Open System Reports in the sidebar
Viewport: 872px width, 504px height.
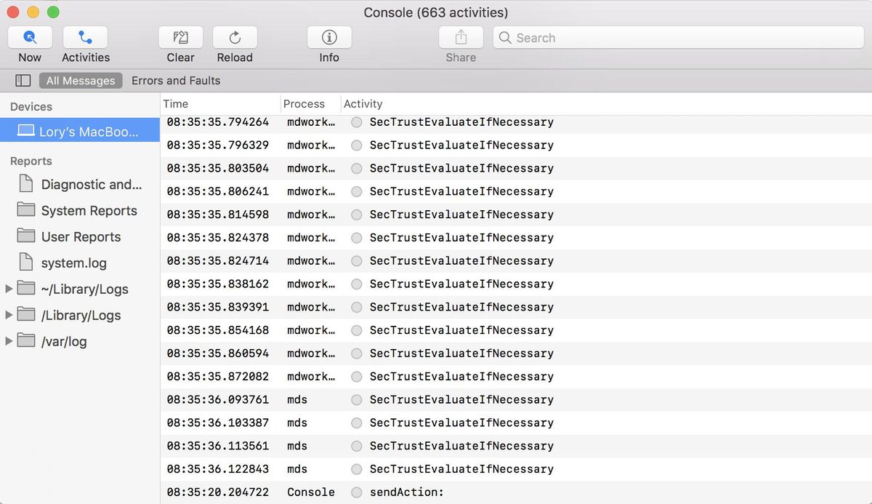coord(88,210)
